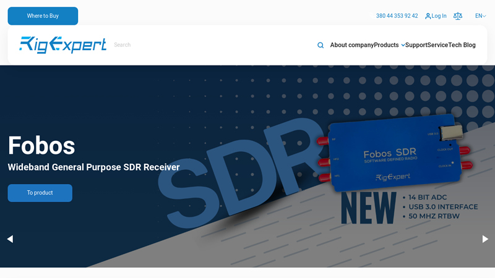Go to the RigExpert logo homepage
The image size is (495, 278).
(63, 44)
